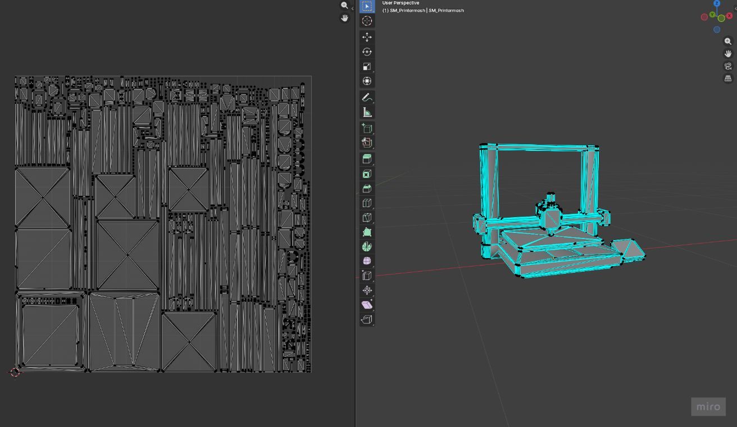Activate the Bevel tool
The width and height of the screenshot is (737, 427).
click(367, 189)
